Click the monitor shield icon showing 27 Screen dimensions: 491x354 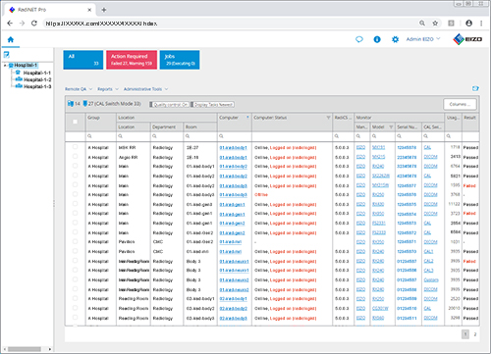(x=85, y=104)
